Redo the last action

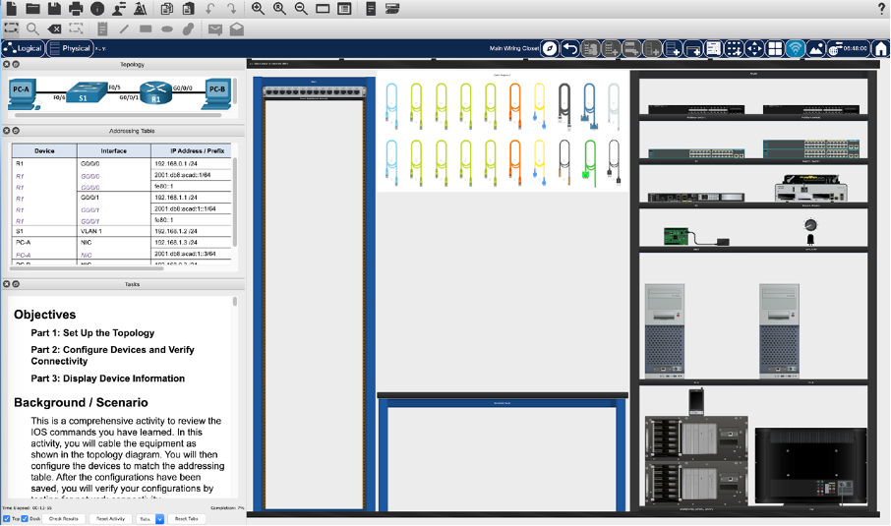(x=231, y=9)
